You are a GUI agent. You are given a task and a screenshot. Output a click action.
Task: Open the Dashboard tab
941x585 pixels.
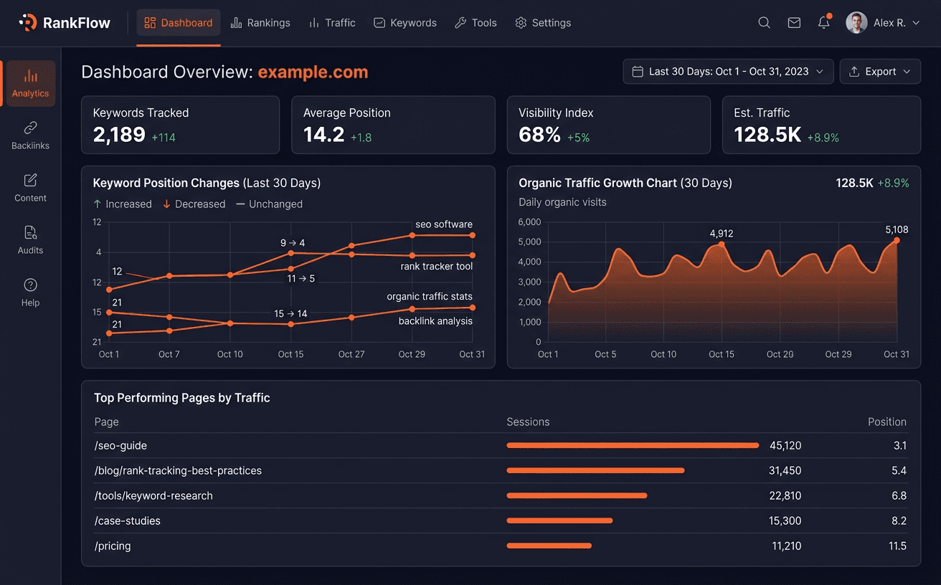[x=179, y=23]
